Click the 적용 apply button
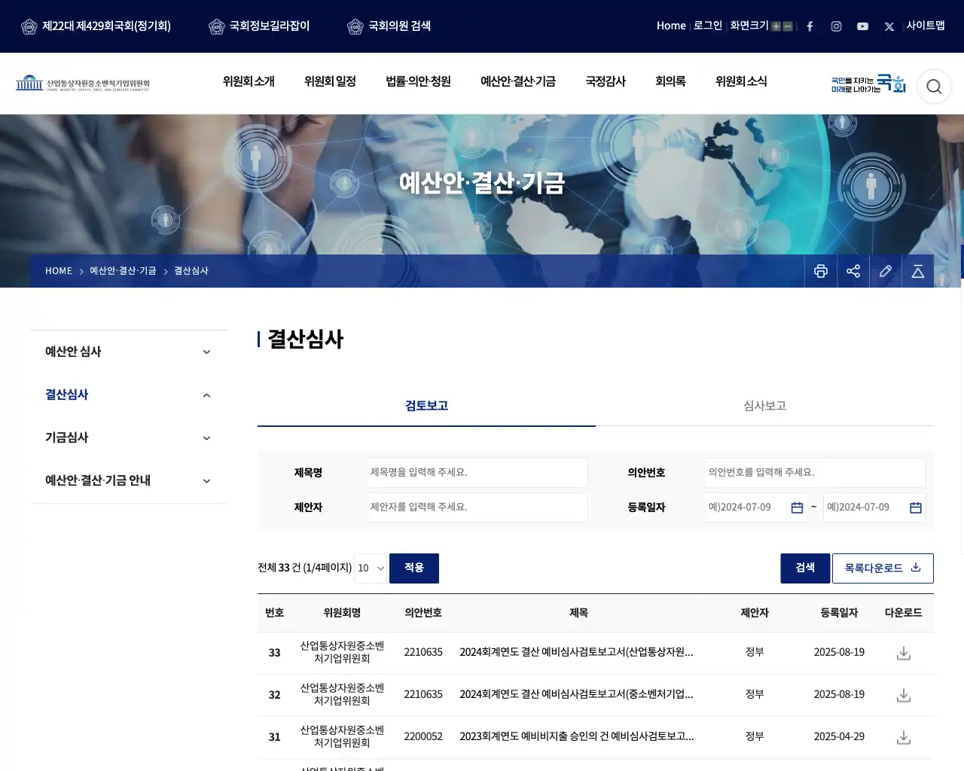The height and width of the screenshot is (771, 964). coord(414,568)
